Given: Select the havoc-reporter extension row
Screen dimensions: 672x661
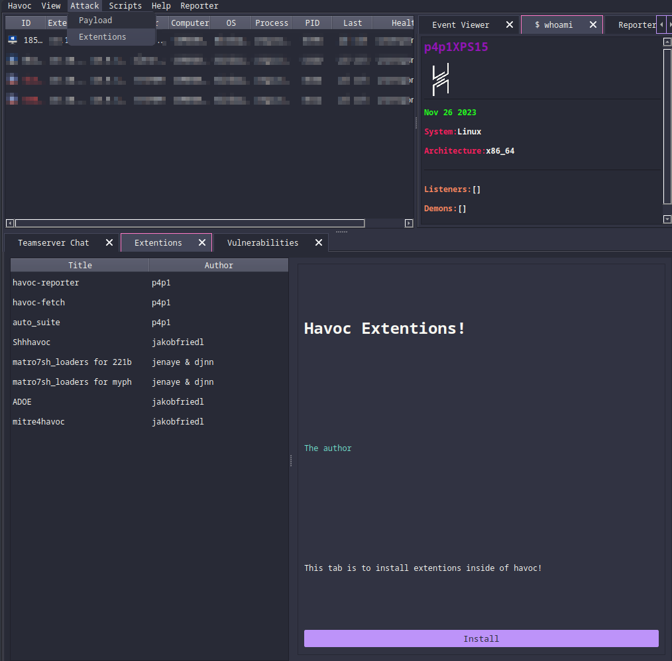Looking at the screenshot, I should 46,283.
